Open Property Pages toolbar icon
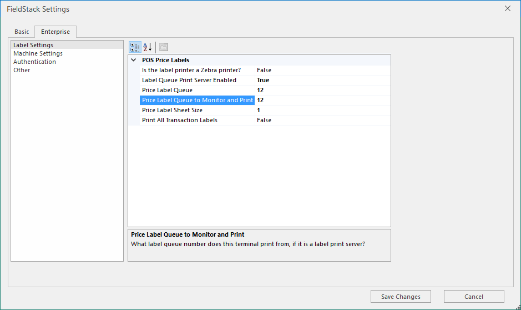 click(164, 47)
